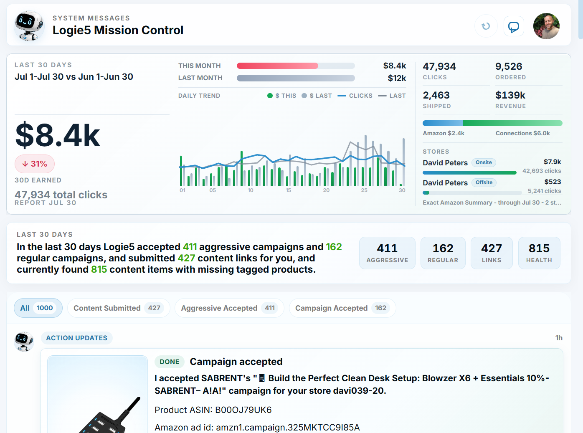Click the 162 Regular stat card
The image size is (583, 433).
(x=443, y=253)
